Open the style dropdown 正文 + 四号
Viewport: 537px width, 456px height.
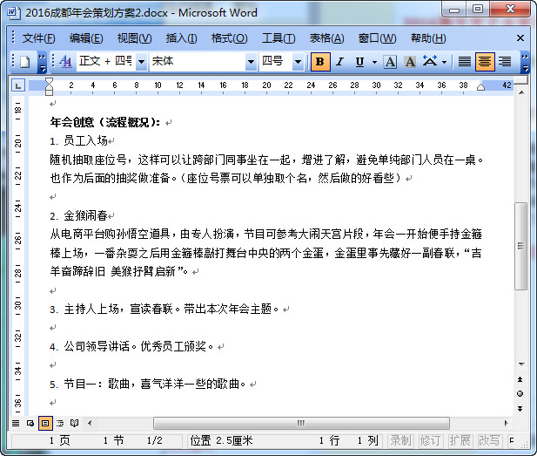(x=141, y=62)
